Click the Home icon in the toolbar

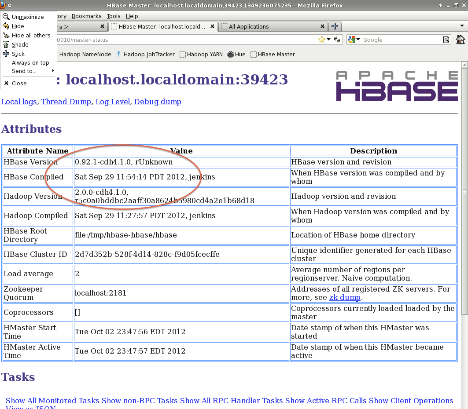[460, 40]
